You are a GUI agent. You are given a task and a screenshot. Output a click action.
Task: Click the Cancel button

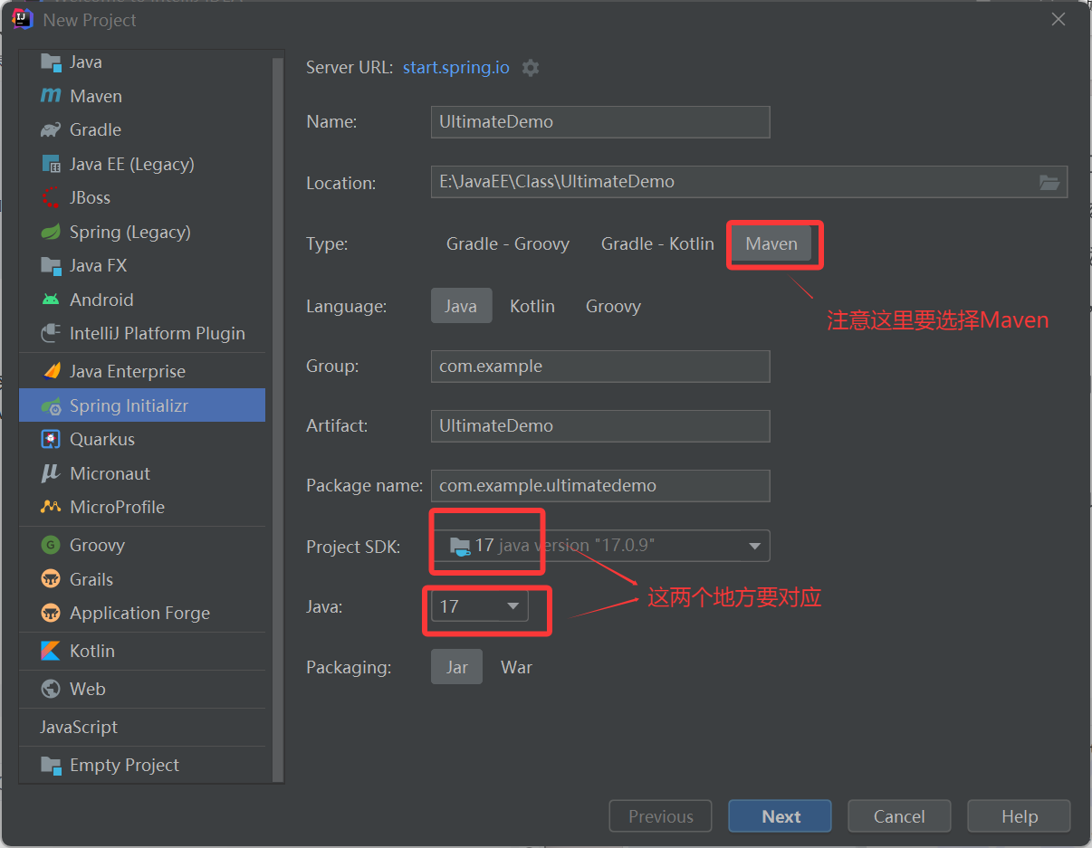tap(899, 816)
